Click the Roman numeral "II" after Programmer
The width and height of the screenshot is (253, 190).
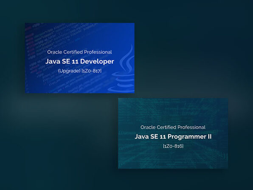click(209, 136)
